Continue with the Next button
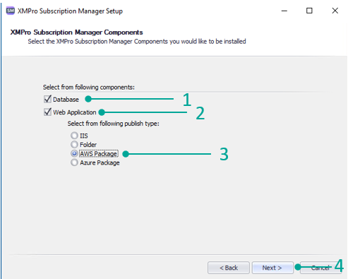348x279 pixels. pyautogui.click(x=272, y=268)
